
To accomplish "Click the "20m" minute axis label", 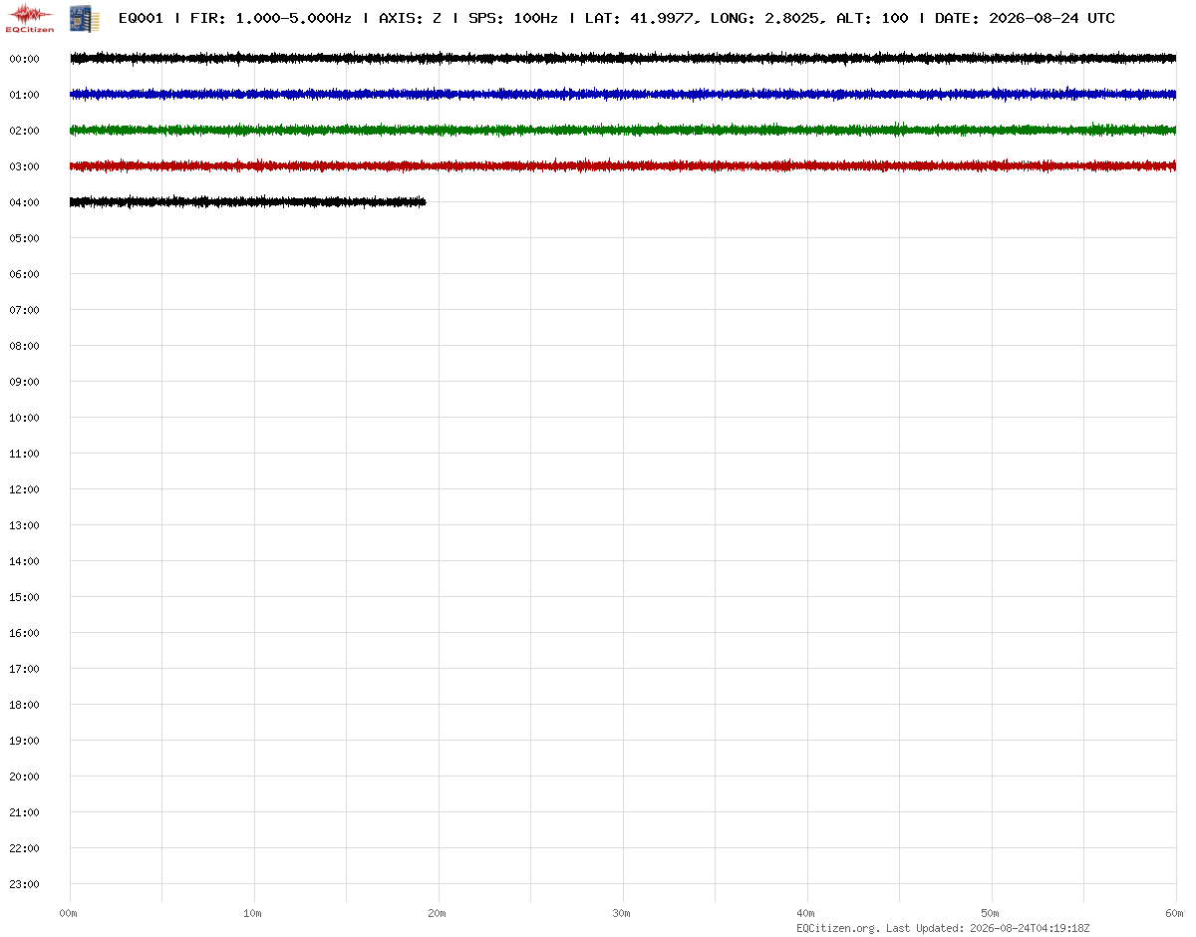I will pos(438,913).
